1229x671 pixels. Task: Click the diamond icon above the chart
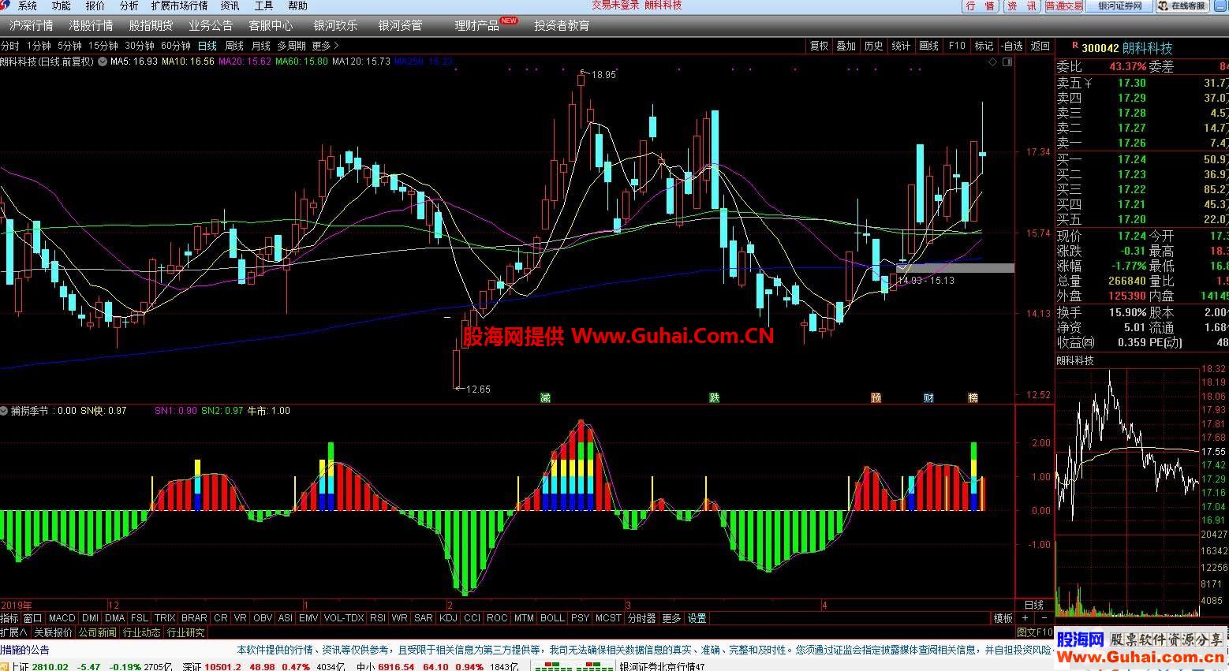pos(994,61)
